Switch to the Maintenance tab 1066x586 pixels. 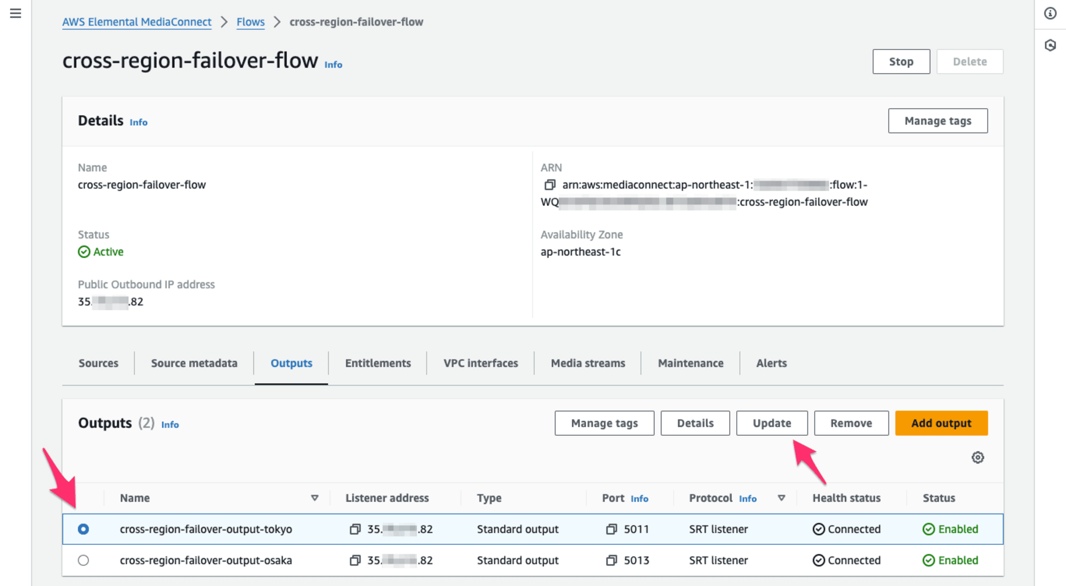[691, 363]
